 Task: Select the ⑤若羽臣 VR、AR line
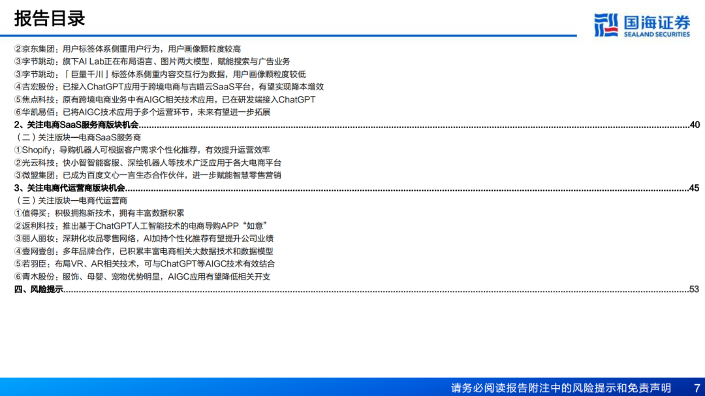point(144,264)
